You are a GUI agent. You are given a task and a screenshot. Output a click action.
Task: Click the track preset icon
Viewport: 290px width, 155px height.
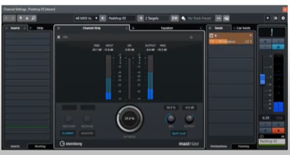pyautogui.click(x=184, y=18)
